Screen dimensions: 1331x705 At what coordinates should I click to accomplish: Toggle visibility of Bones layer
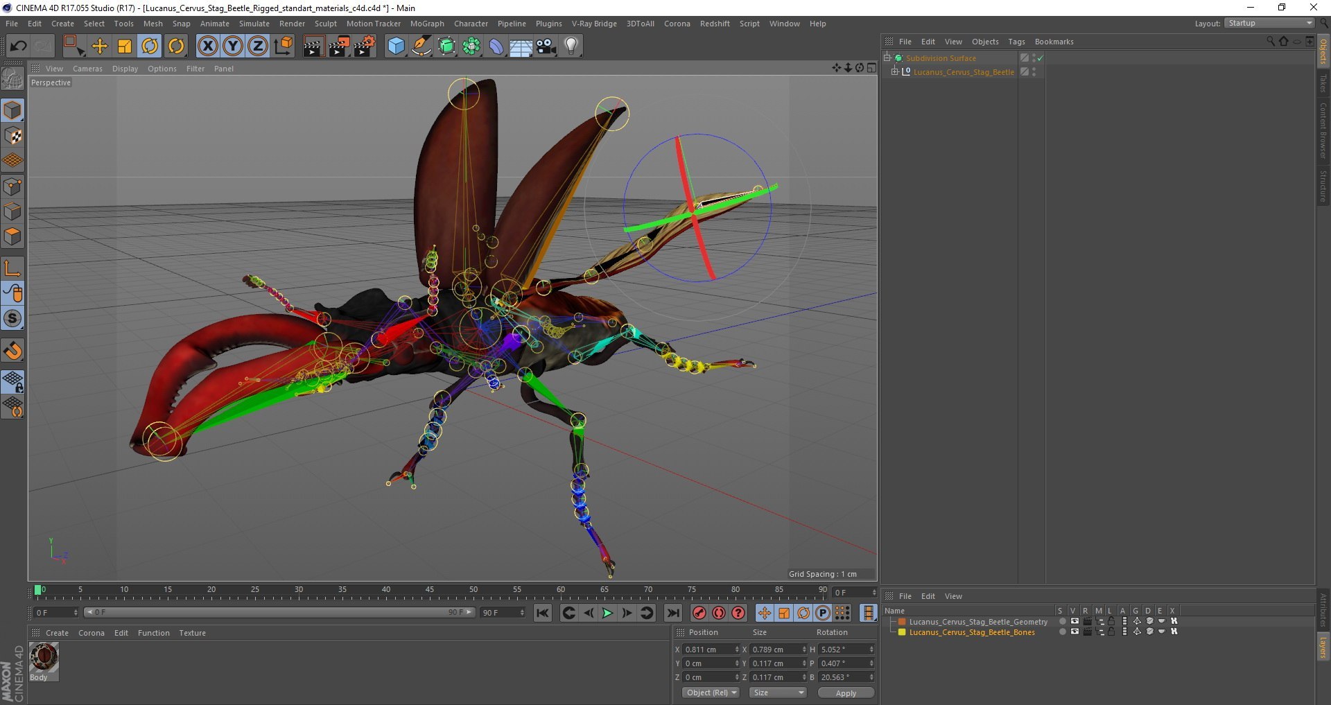point(1075,632)
